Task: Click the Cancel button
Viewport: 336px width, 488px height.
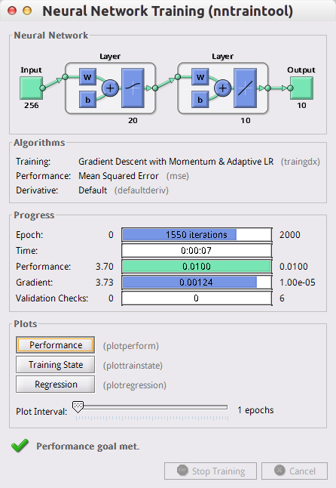Action: [x=295, y=471]
